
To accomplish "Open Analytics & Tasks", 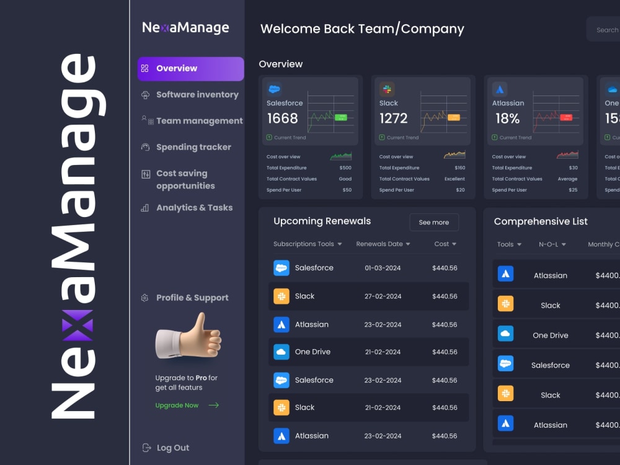I will (195, 208).
